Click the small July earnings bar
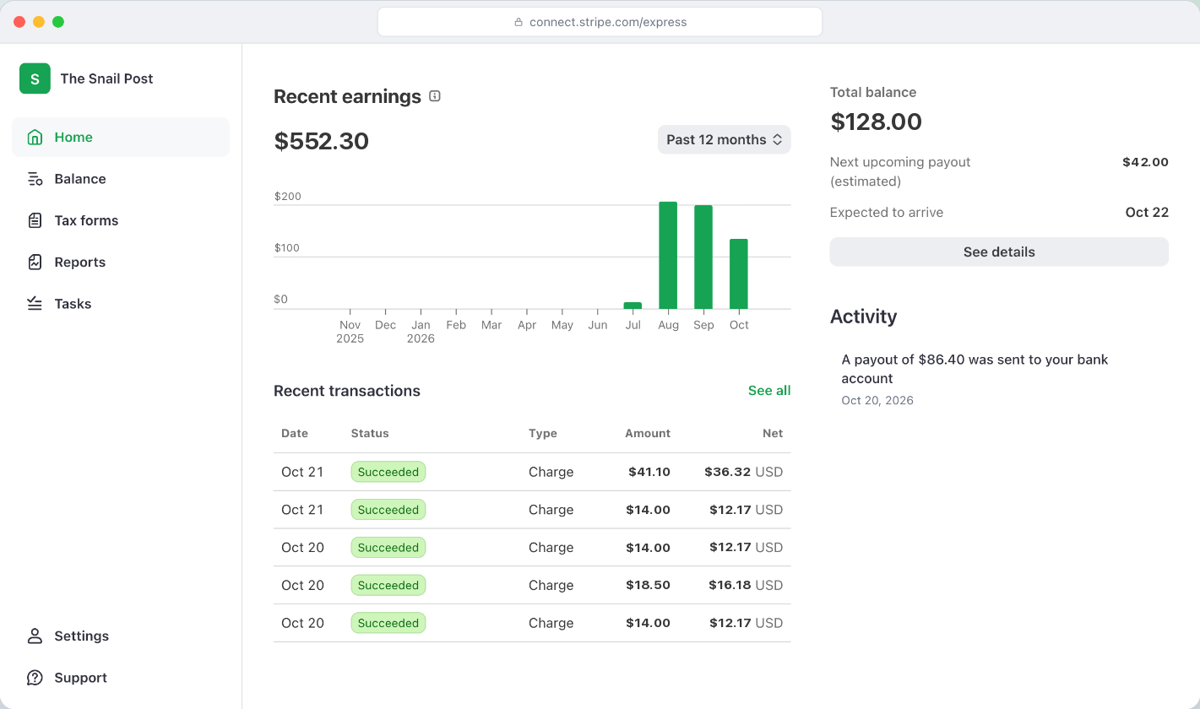This screenshot has width=1200, height=709. [x=633, y=306]
